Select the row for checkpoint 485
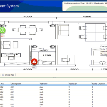107x107 pixels. 53,105
